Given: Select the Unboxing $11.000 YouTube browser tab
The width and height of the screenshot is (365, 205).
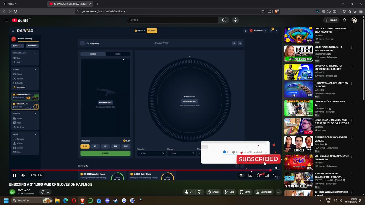Looking at the screenshot, I should tap(70, 4).
